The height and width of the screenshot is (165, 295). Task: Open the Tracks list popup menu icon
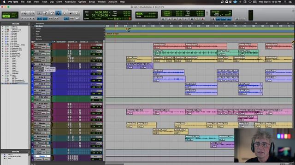[29, 24]
